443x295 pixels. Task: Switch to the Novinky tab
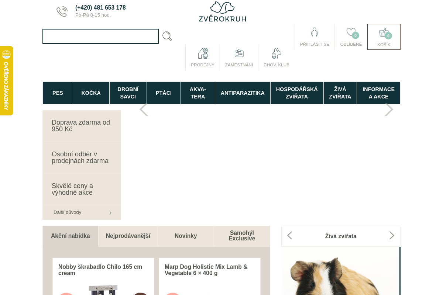tap(186, 236)
